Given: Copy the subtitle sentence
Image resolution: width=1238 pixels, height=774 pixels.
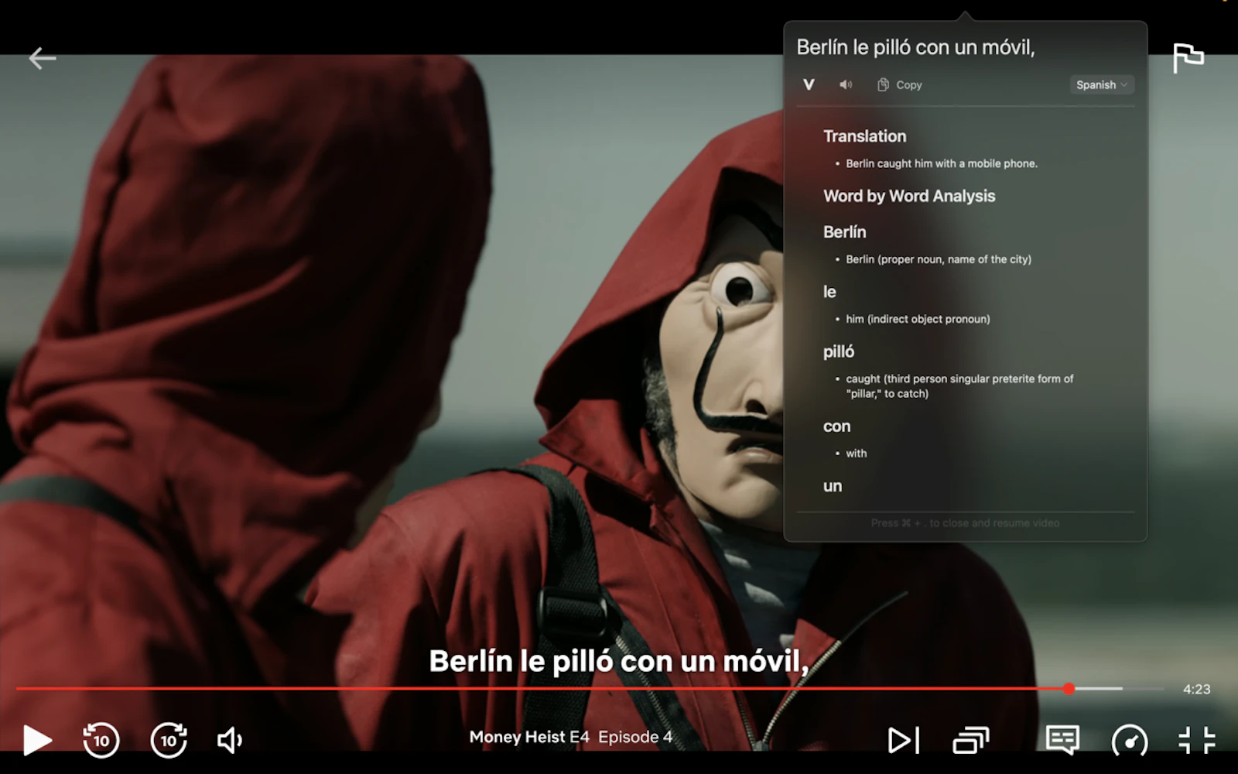Looking at the screenshot, I should pos(899,84).
